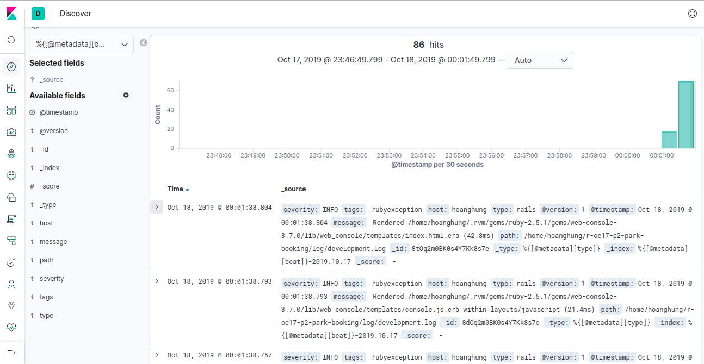This screenshot has height=364, width=704.
Task: Click the Discover breadcrumb title
Action: coord(76,14)
